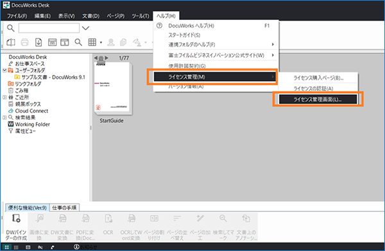Open the 文書(D) menu
The height and width of the screenshot is (251, 385).
tap(91, 16)
